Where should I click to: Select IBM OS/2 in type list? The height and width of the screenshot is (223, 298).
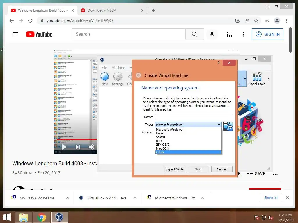(188, 145)
